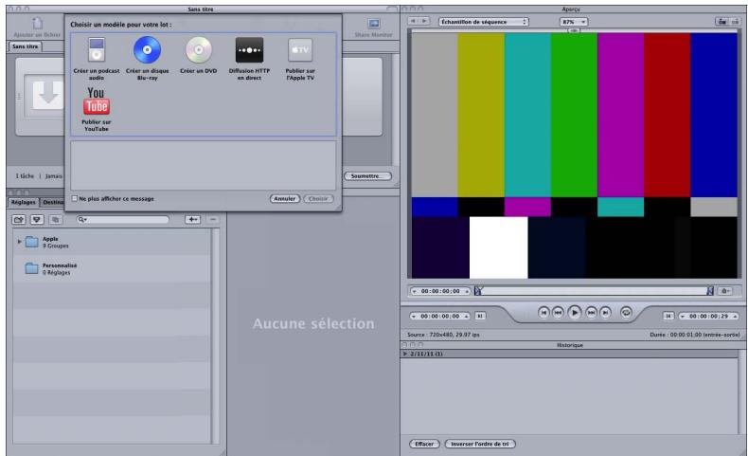The image size is (748, 456).
Task: Switch to the Réglages tab
Action: 23,202
